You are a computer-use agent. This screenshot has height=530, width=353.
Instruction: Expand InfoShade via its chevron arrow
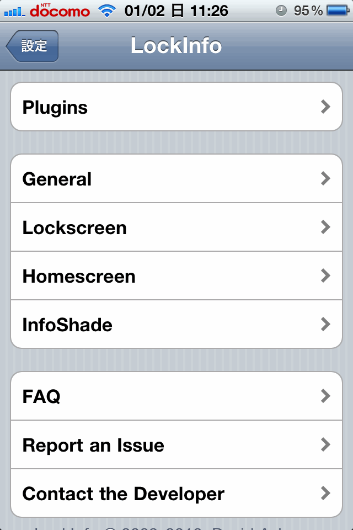point(325,324)
